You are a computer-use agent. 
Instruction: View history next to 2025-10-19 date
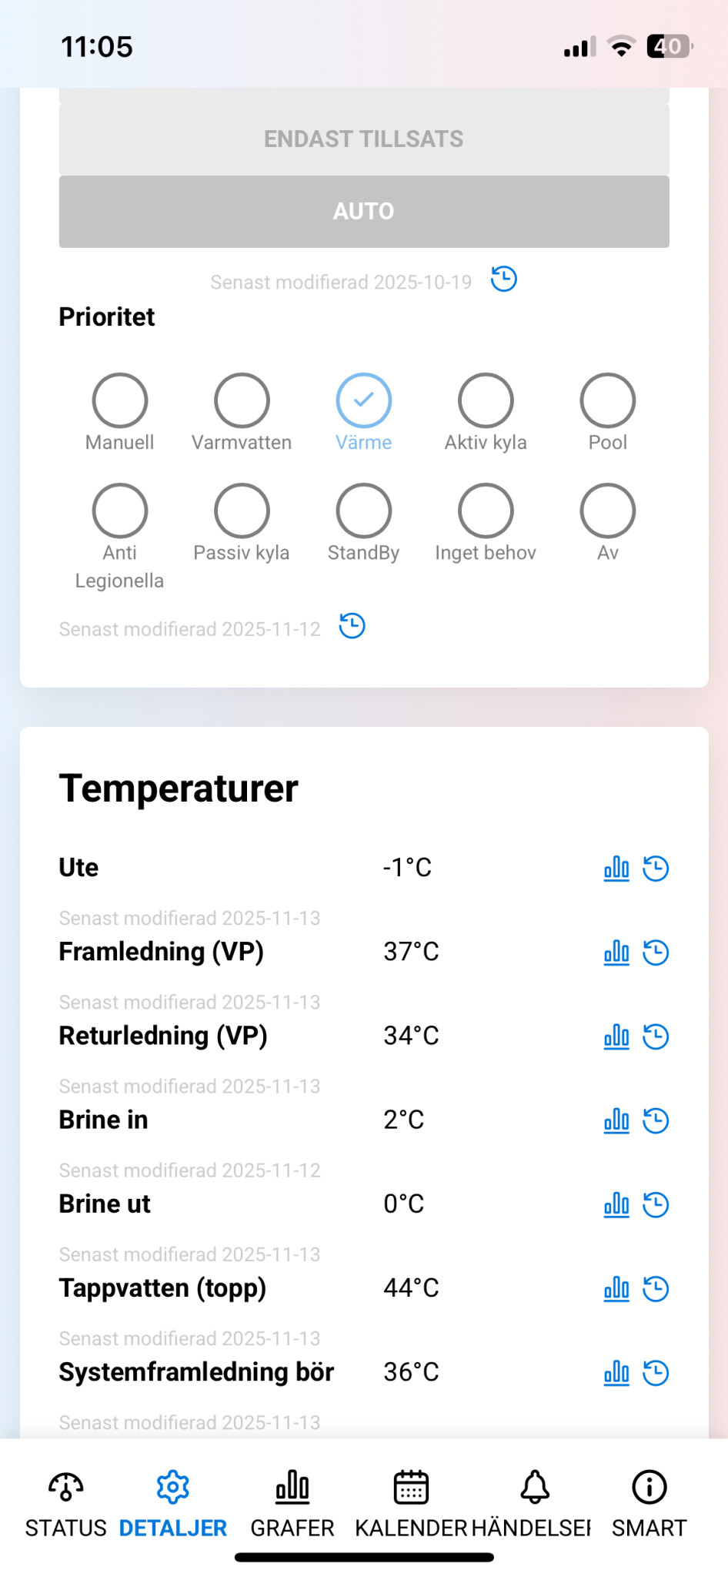pos(504,279)
